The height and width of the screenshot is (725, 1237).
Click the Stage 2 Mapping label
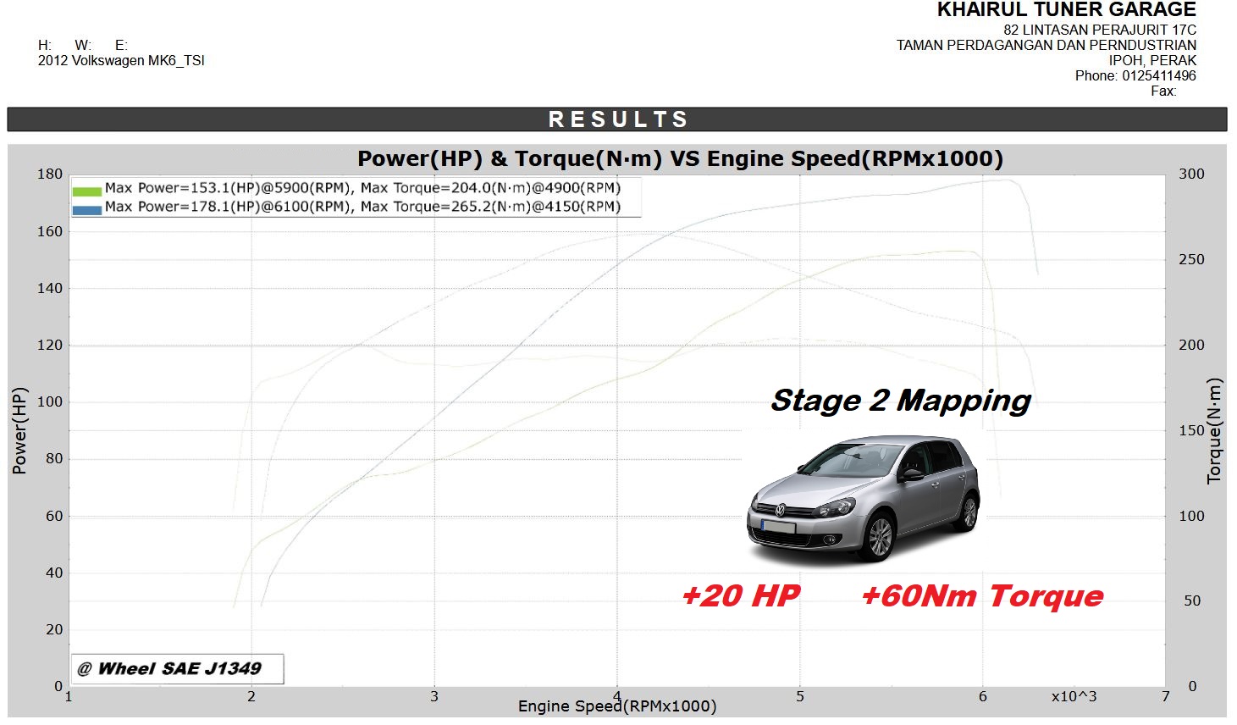[900, 401]
